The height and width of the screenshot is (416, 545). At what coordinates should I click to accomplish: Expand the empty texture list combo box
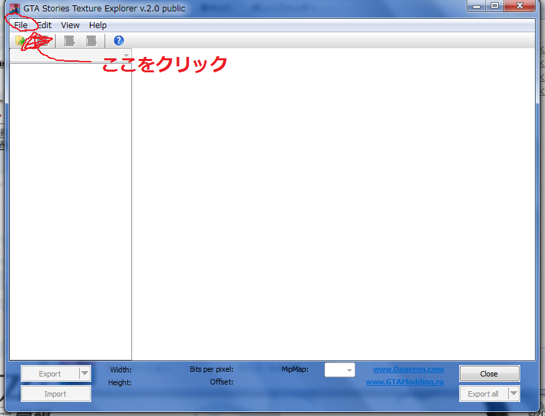click(70, 56)
